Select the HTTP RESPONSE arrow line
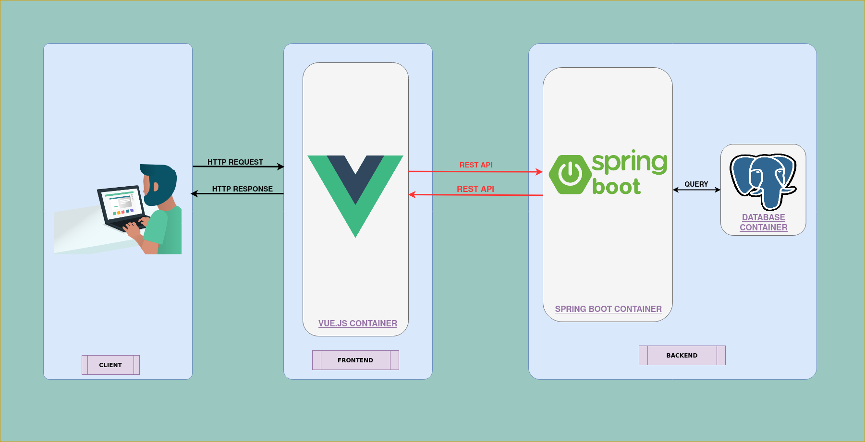 click(237, 194)
